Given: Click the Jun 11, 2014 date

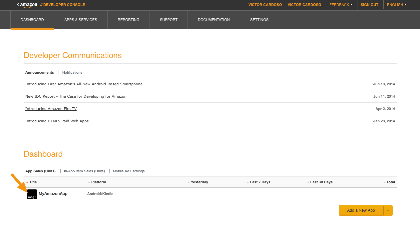Looking at the screenshot, I should pos(384,96).
